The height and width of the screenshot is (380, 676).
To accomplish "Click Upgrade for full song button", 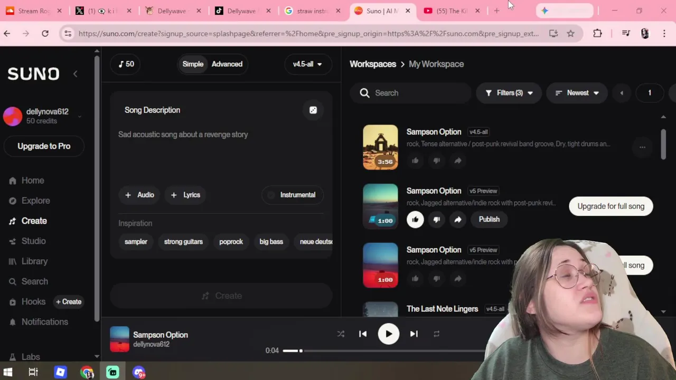I will tap(611, 206).
